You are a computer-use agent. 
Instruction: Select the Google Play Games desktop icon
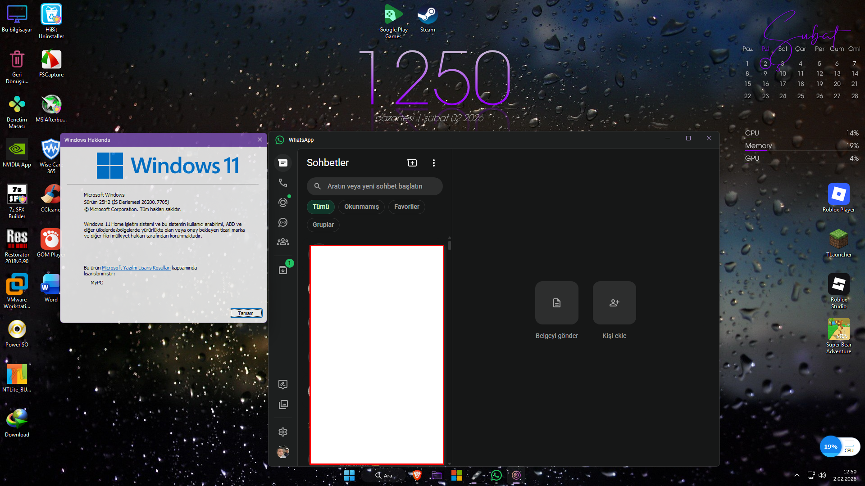pyautogui.click(x=393, y=22)
